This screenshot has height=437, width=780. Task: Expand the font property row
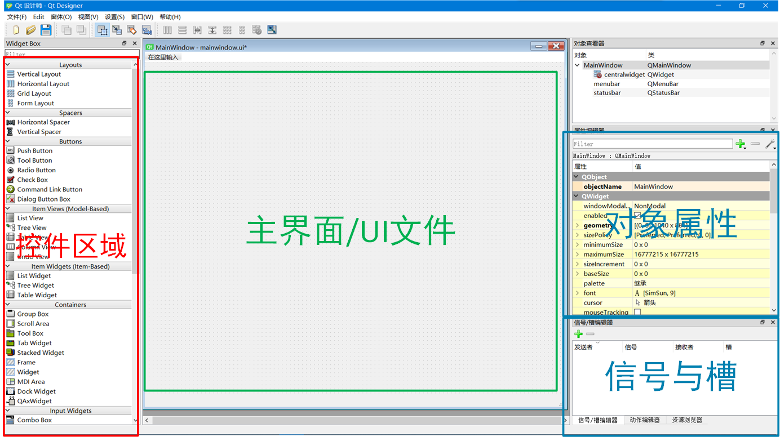577,293
